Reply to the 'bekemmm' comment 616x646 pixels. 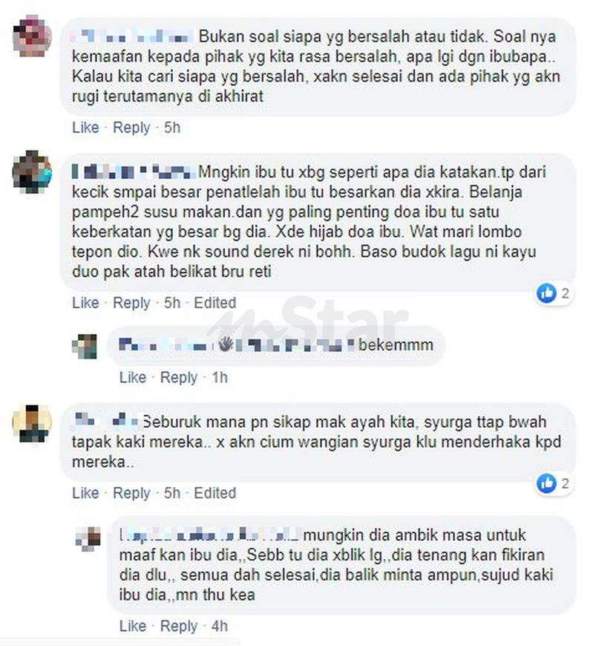tap(179, 377)
